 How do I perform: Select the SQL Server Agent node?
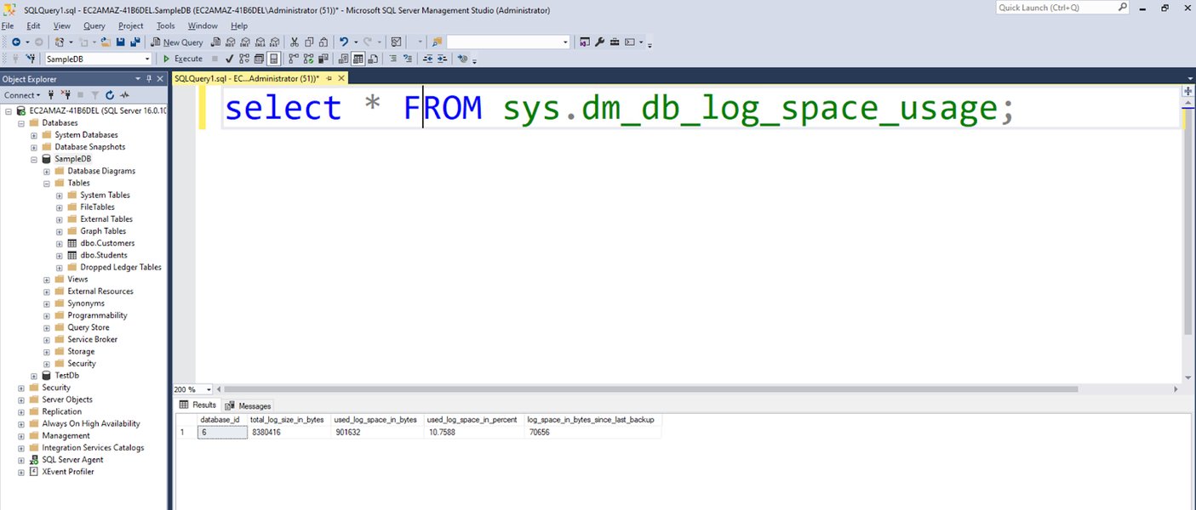pyautogui.click(x=72, y=460)
